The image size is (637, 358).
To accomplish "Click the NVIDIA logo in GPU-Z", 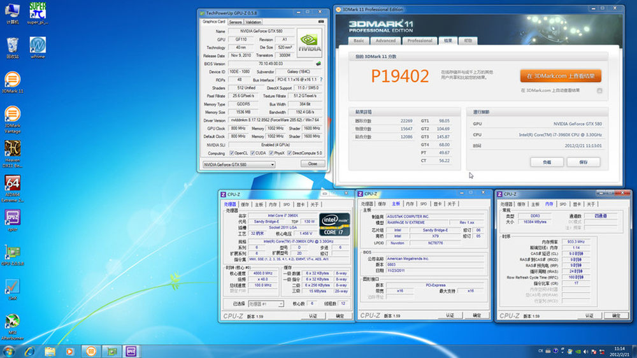I will (309, 43).
